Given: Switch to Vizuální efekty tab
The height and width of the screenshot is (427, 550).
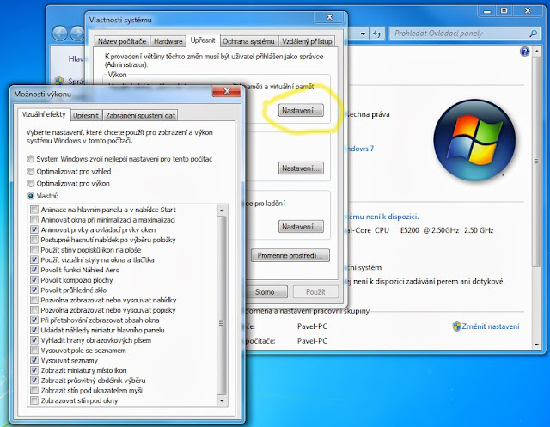Looking at the screenshot, I should (44, 114).
